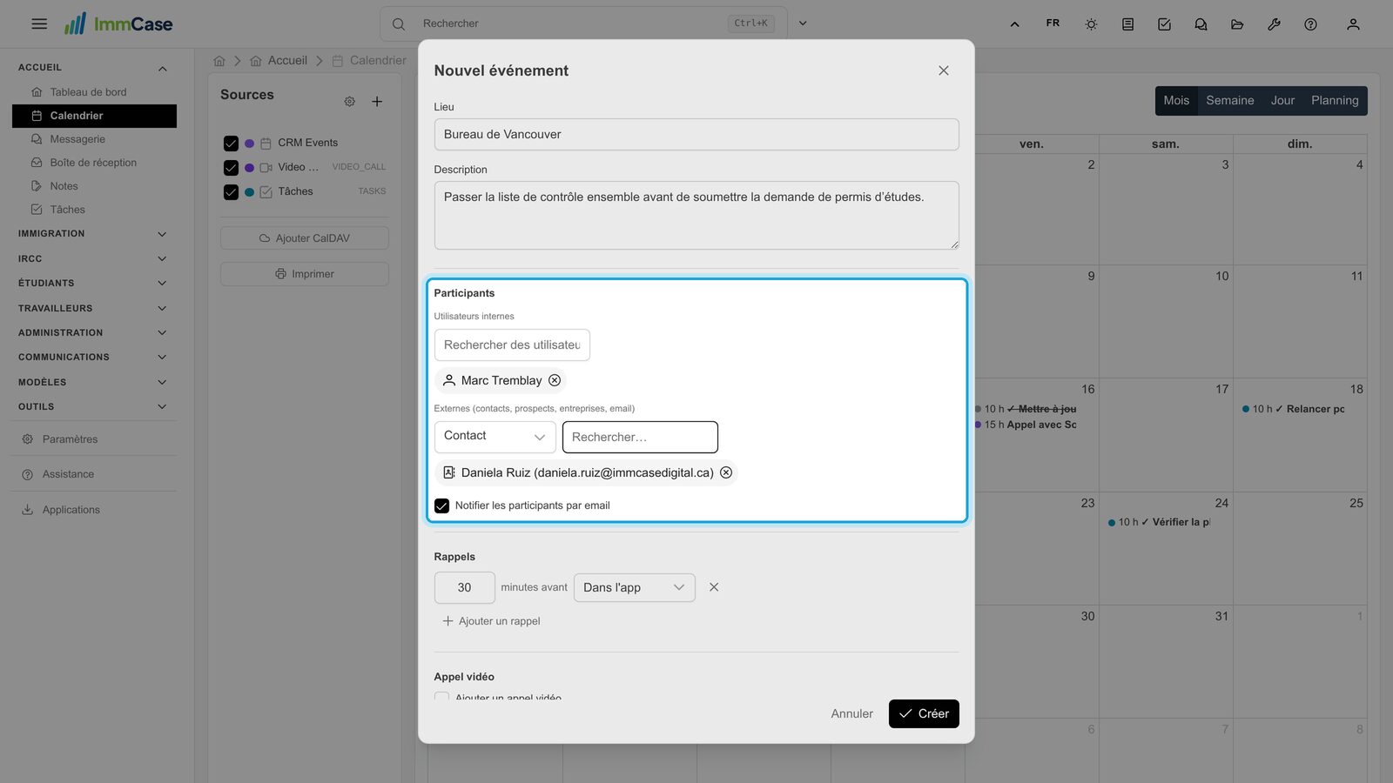The image size is (1393, 783).
Task: Open the chat messages icon in header
Action: [x=1201, y=24]
